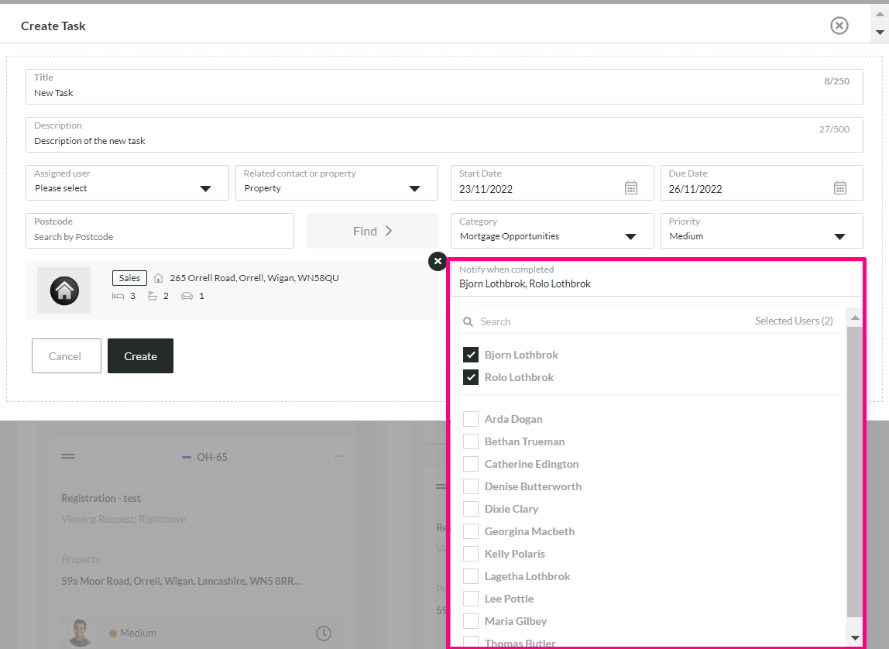This screenshot has width=889, height=649.
Task: Uncheck Rolo Lothbrok
Action: (471, 377)
